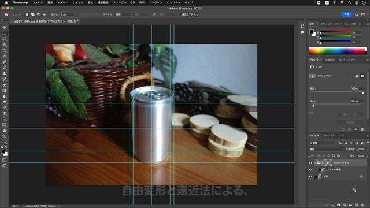Click the Create New Layer icon
Screen dimensions: 370x208
click(x=357, y=205)
